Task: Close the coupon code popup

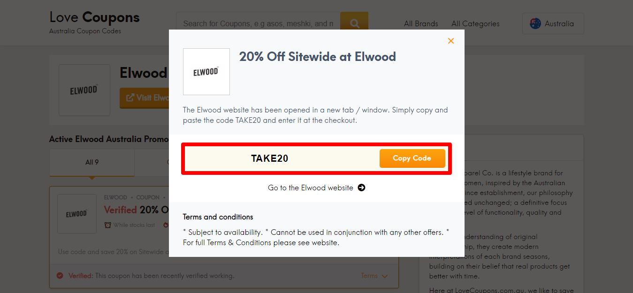Action: (x=450, y=41)
